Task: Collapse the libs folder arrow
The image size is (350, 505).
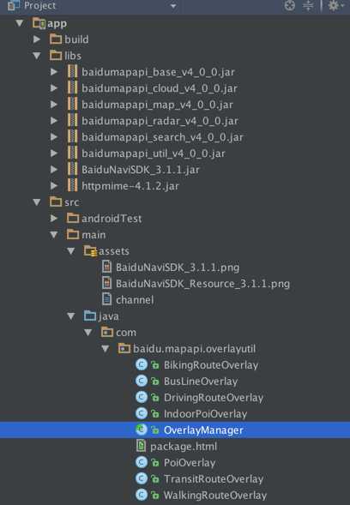Action: (x=37, y=56)
